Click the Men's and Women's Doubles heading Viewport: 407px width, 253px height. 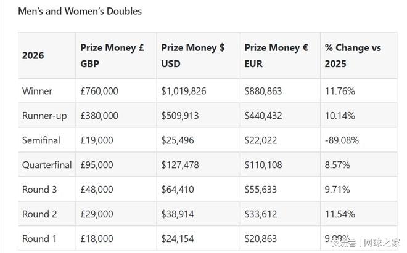pyautogui.click(x=80, y=11)
